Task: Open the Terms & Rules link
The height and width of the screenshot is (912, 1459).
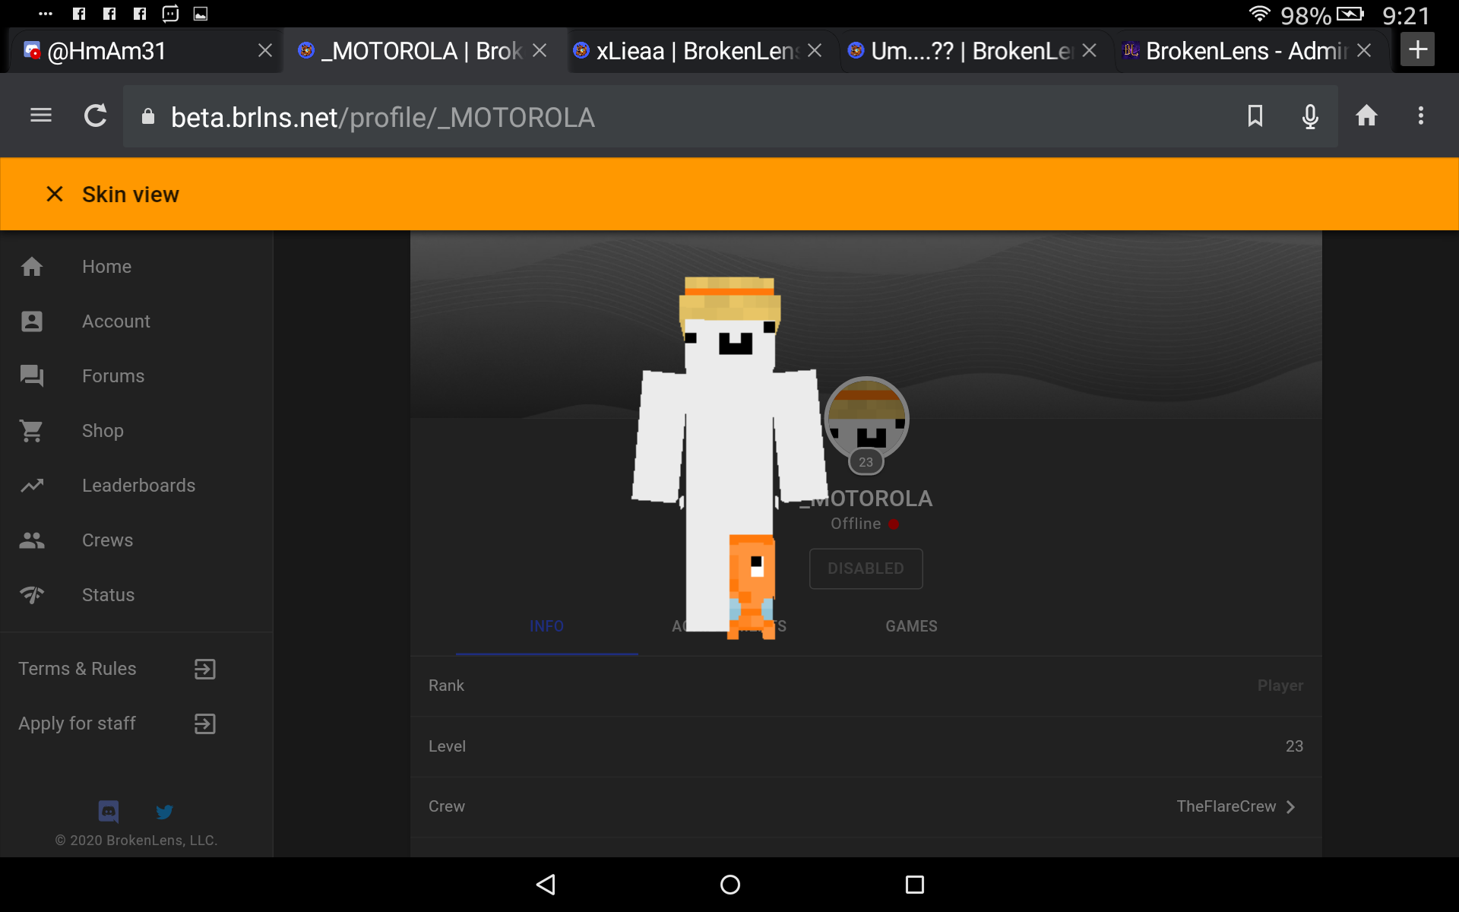Action: click(x=77, y=669)
